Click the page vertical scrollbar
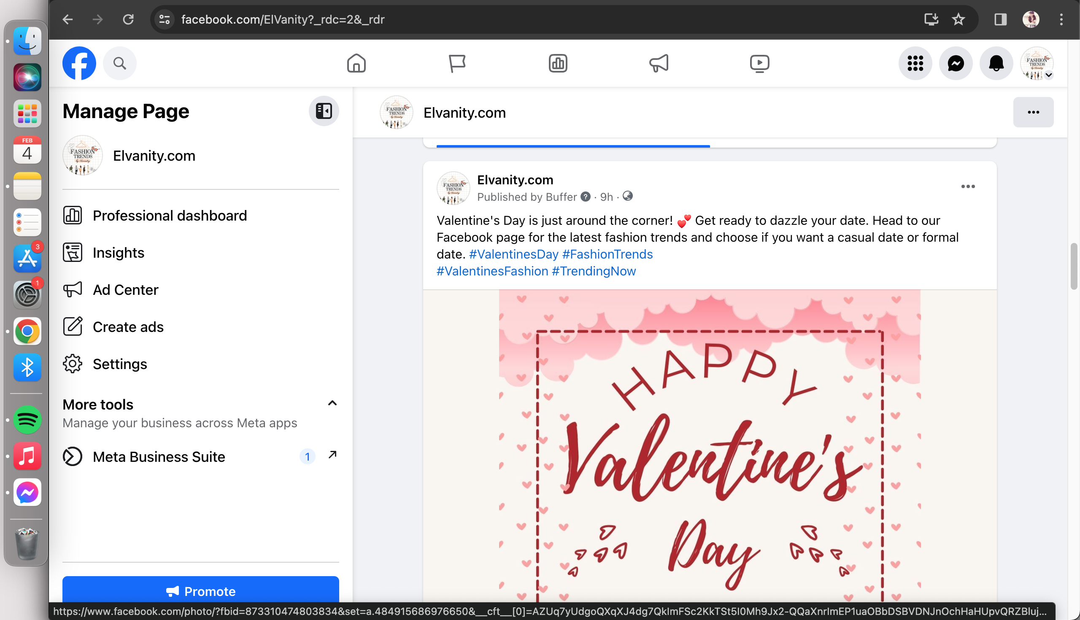 click(x=1074, y=266)
